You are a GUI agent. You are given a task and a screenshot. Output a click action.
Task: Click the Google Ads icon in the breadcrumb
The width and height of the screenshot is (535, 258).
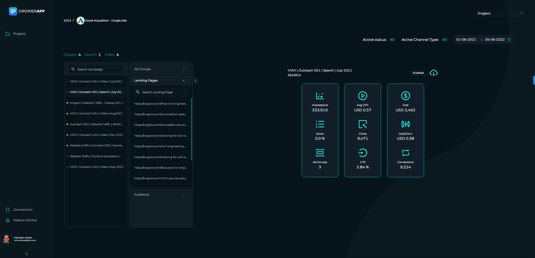80,20
